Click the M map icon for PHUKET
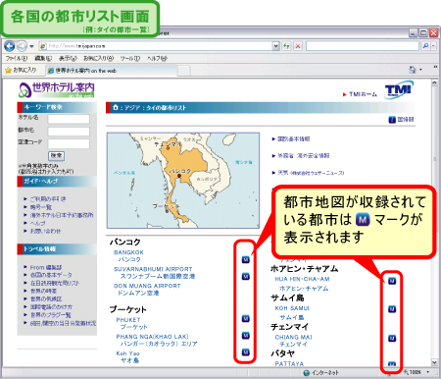Viewport: 441px width, 379px height. (x=246, y=319)
